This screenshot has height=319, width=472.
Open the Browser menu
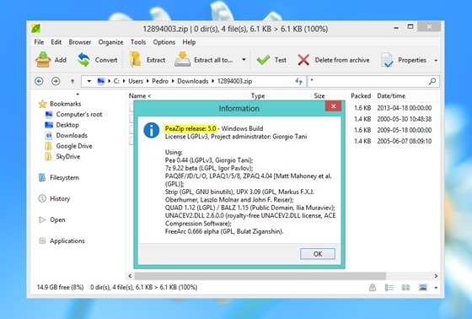click(80, 42)
